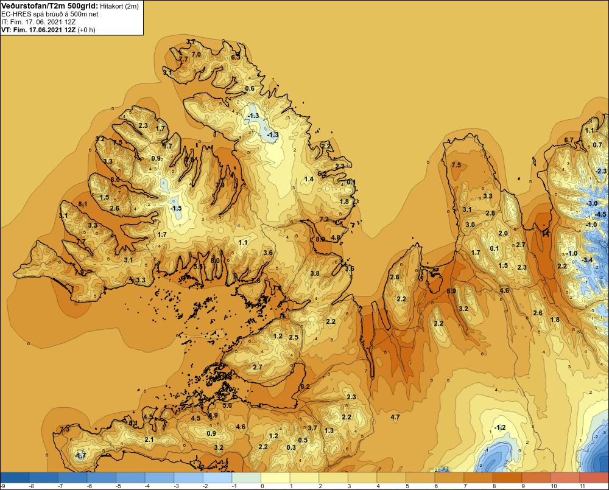The image size is (609, 490).
Task: Click the -1.5 temperature value on the map
Action: pyautogui.click(x=175, y=209)
